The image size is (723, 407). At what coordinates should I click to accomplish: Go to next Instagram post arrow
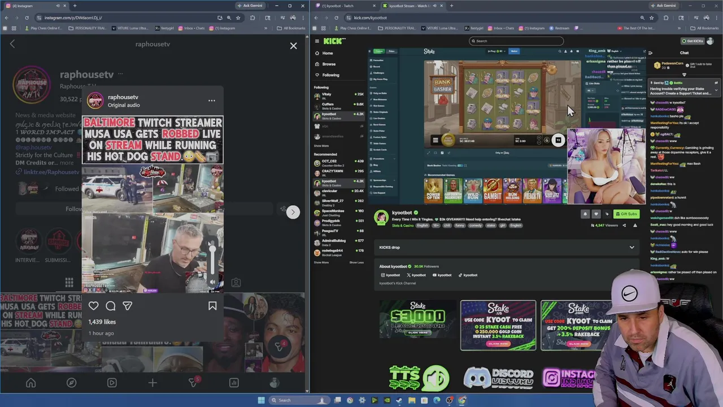[x=293, y=212]
